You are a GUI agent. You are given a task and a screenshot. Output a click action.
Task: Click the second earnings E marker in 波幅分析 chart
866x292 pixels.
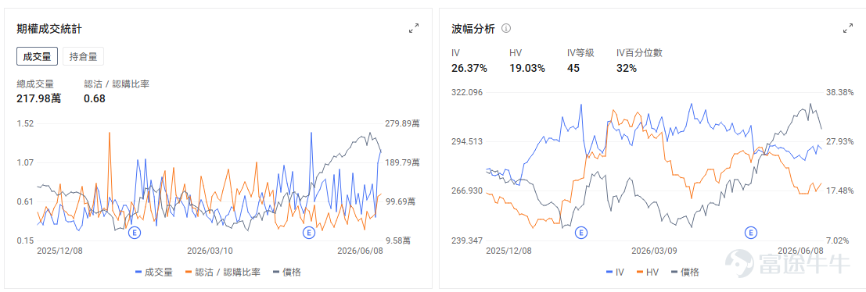[x=750, y=233]
